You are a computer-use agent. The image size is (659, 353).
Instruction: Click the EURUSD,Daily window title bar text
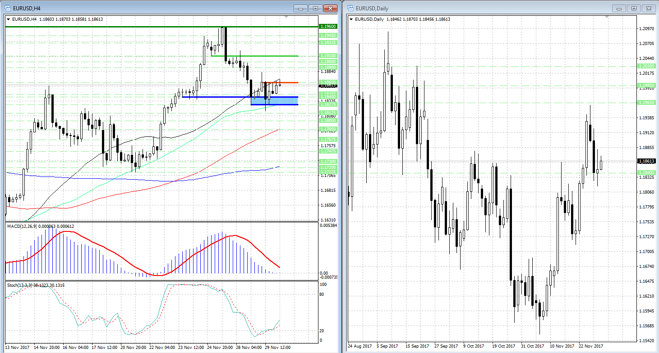click(x=372, y=8)
